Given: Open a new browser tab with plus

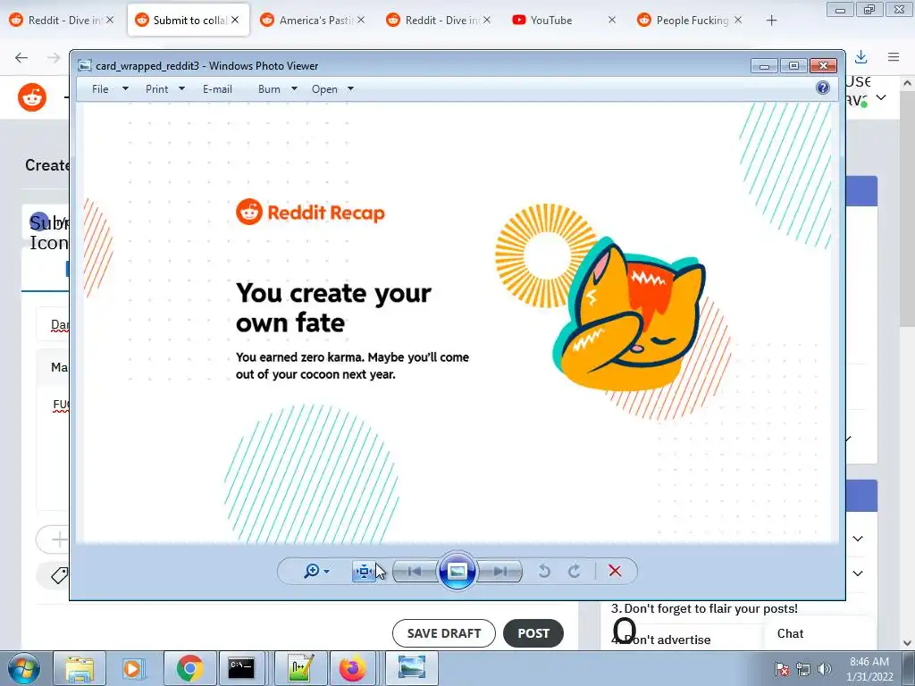Looking at the screenshot, I should (771, 21).
